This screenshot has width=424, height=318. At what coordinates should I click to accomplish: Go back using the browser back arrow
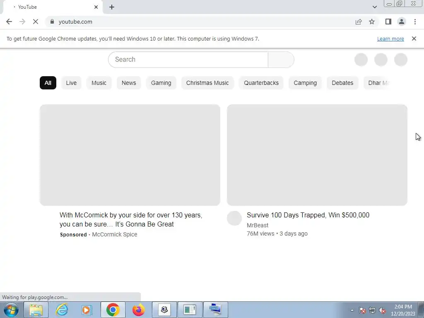coord(9,22)
